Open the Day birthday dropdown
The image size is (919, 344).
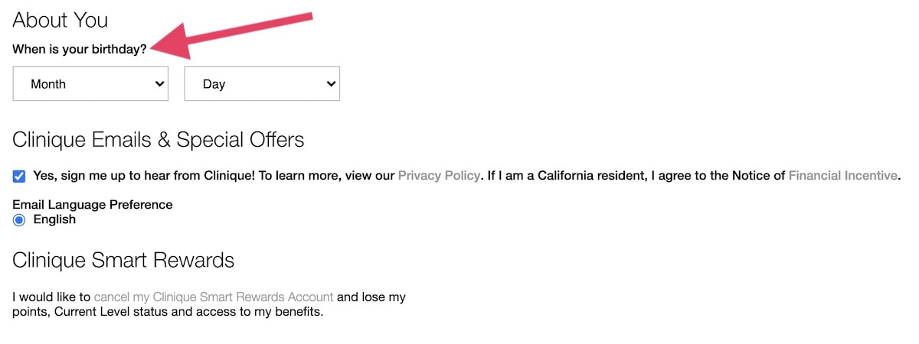262,84
